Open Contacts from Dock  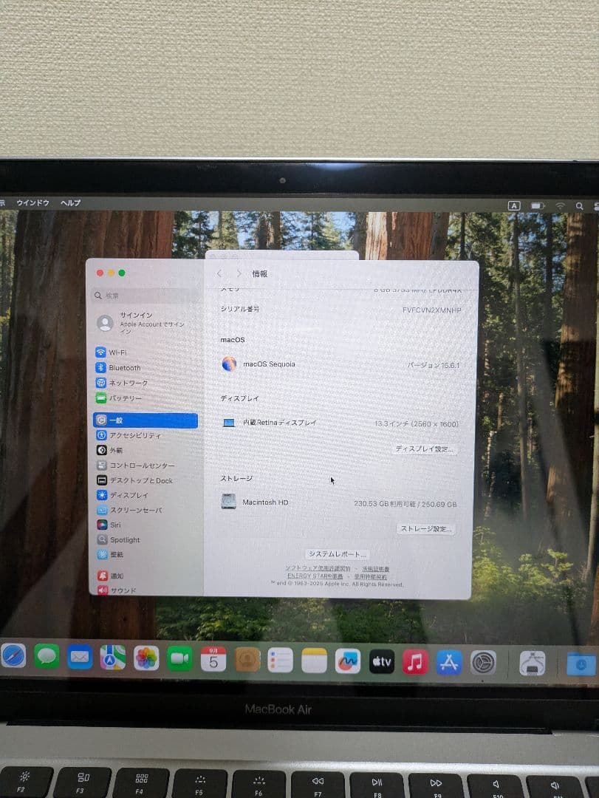pos(247,660)
